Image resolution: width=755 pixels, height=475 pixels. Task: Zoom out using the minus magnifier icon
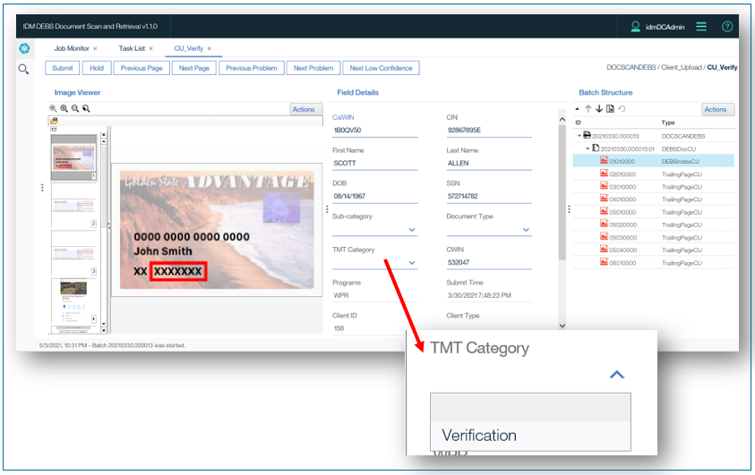point(75,108)
